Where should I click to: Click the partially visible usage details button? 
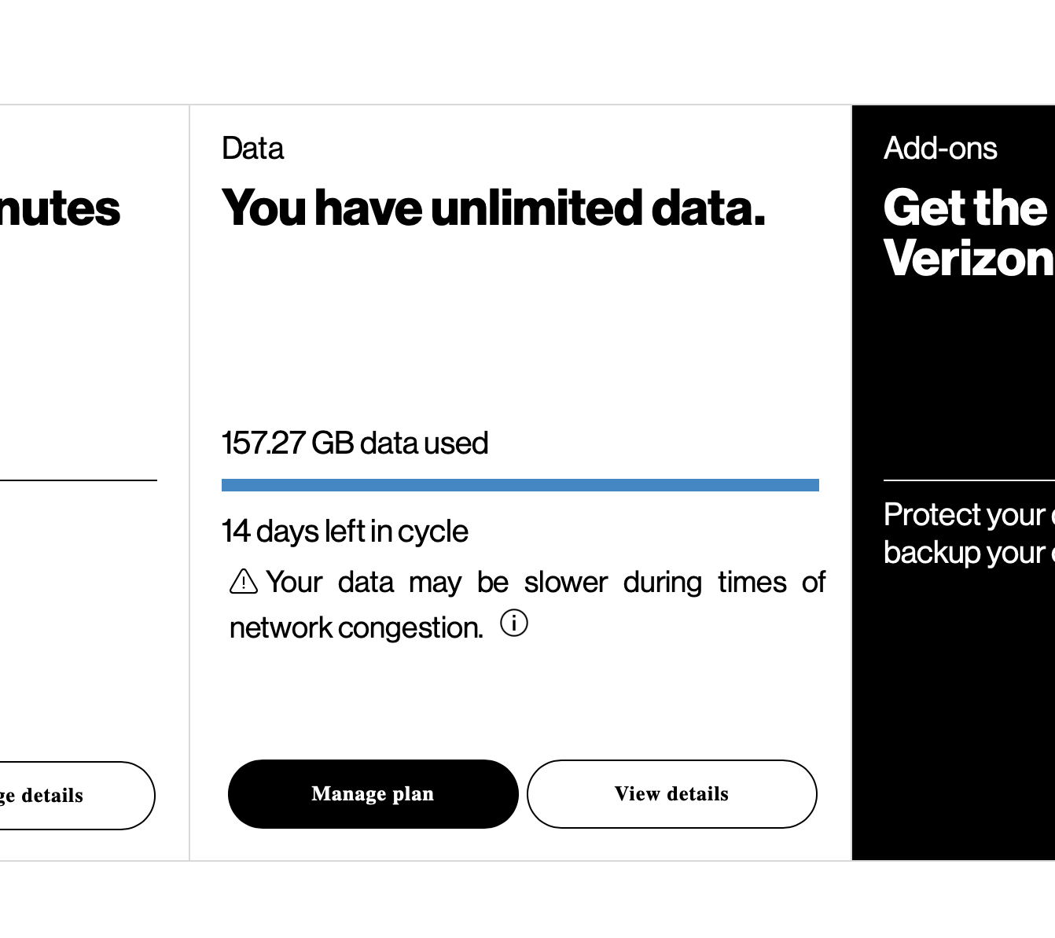click(75, 796)
